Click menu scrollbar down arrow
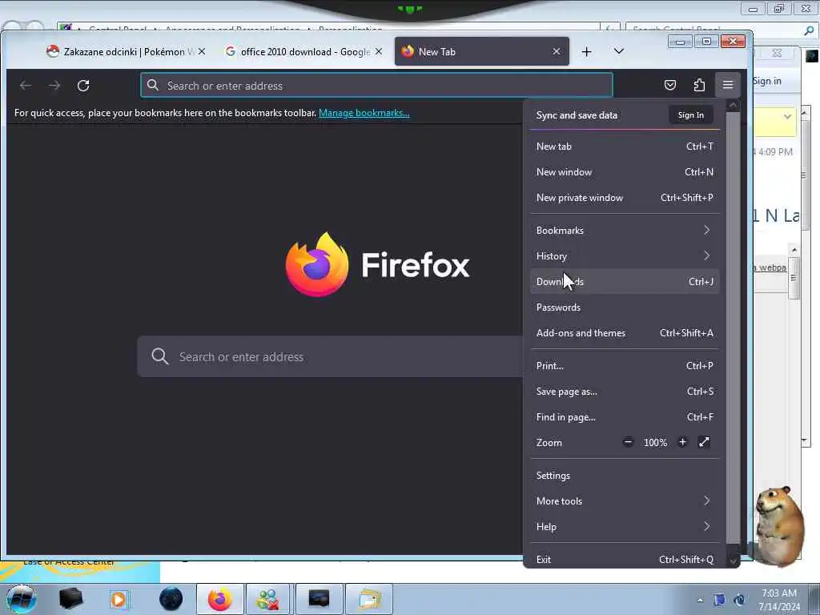Image resolution: width=820 pixels, height=615 pixels. click(734, 561)
